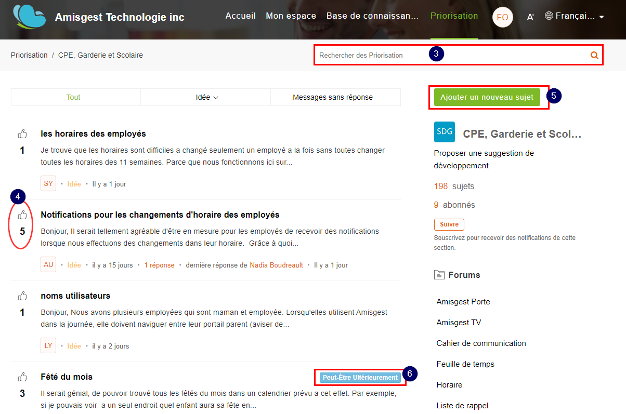Open Amisgest Porte forum

pyautogui.click(x=463, y=302)
